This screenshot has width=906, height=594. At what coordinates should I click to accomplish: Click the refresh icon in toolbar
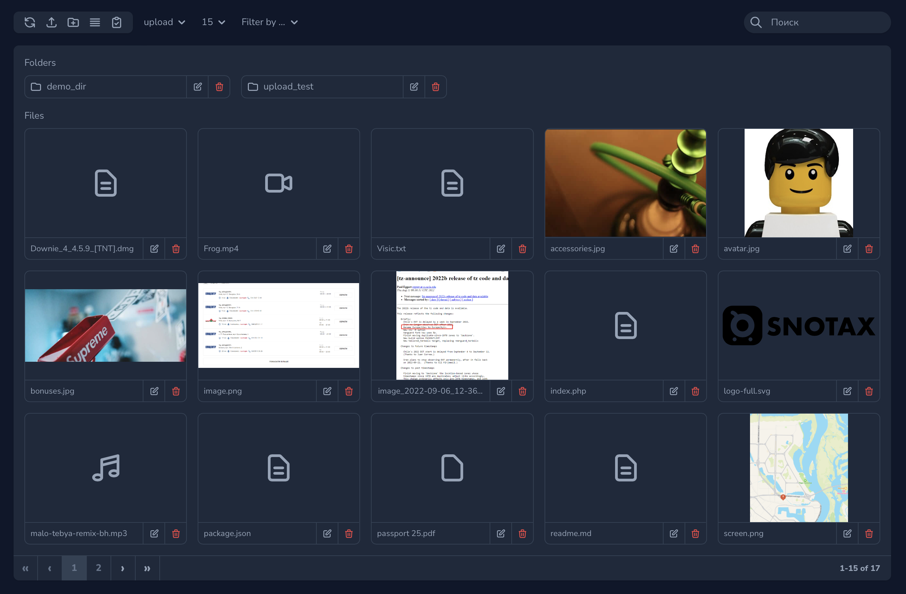(30, 22)
